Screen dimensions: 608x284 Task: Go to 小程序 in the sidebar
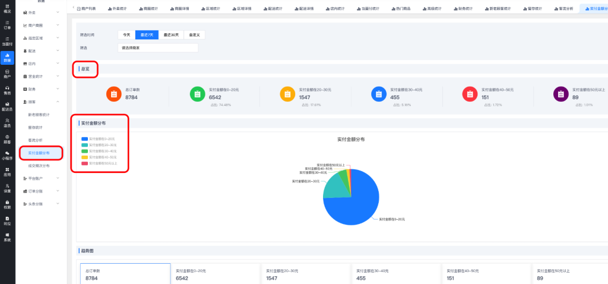7,156
